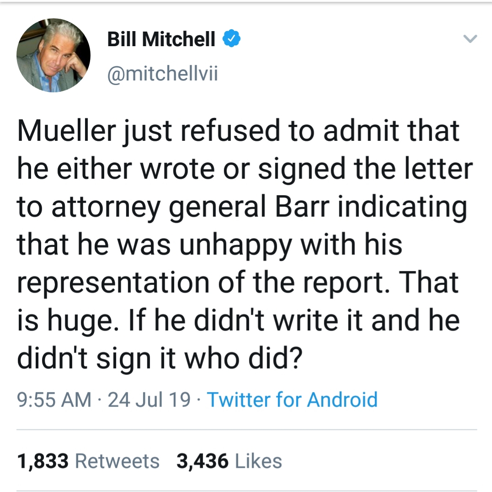Visit the @mitchellvii handle link
Viewport: 492px width, 492px height.
pyautogui.click(x=162, y=74)
